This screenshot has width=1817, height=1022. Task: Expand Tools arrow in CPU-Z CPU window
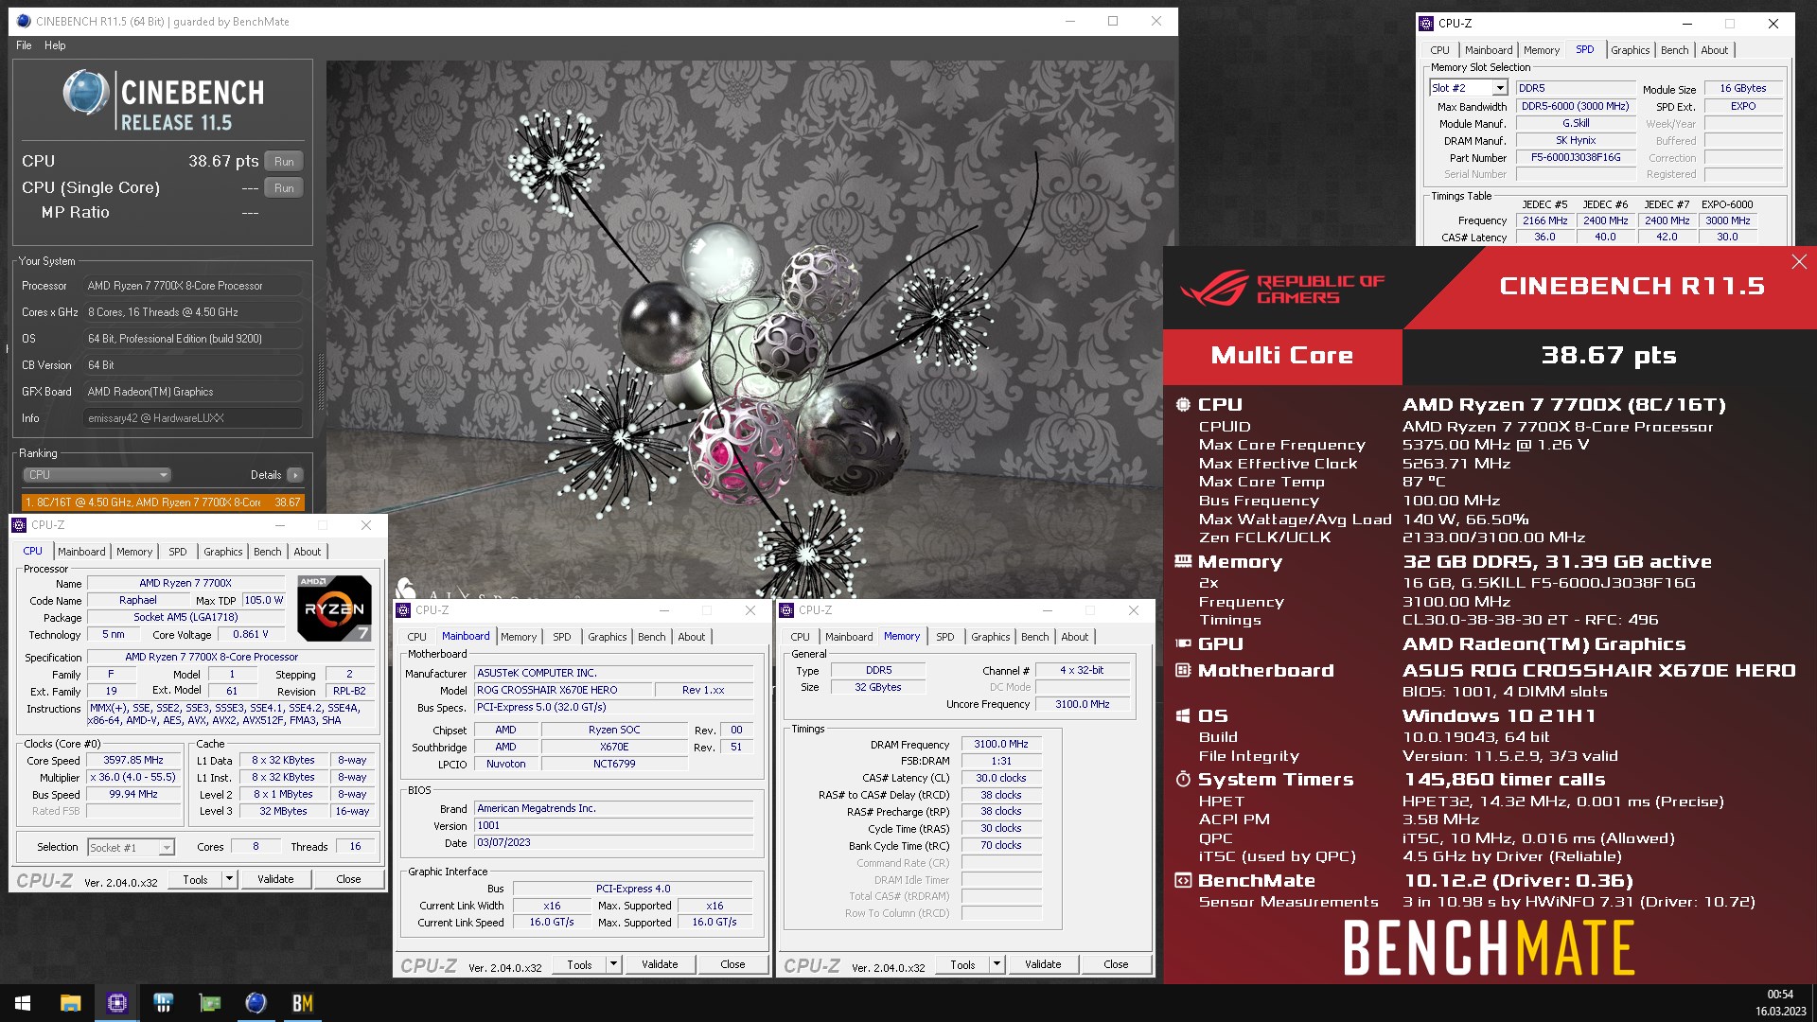228,879
